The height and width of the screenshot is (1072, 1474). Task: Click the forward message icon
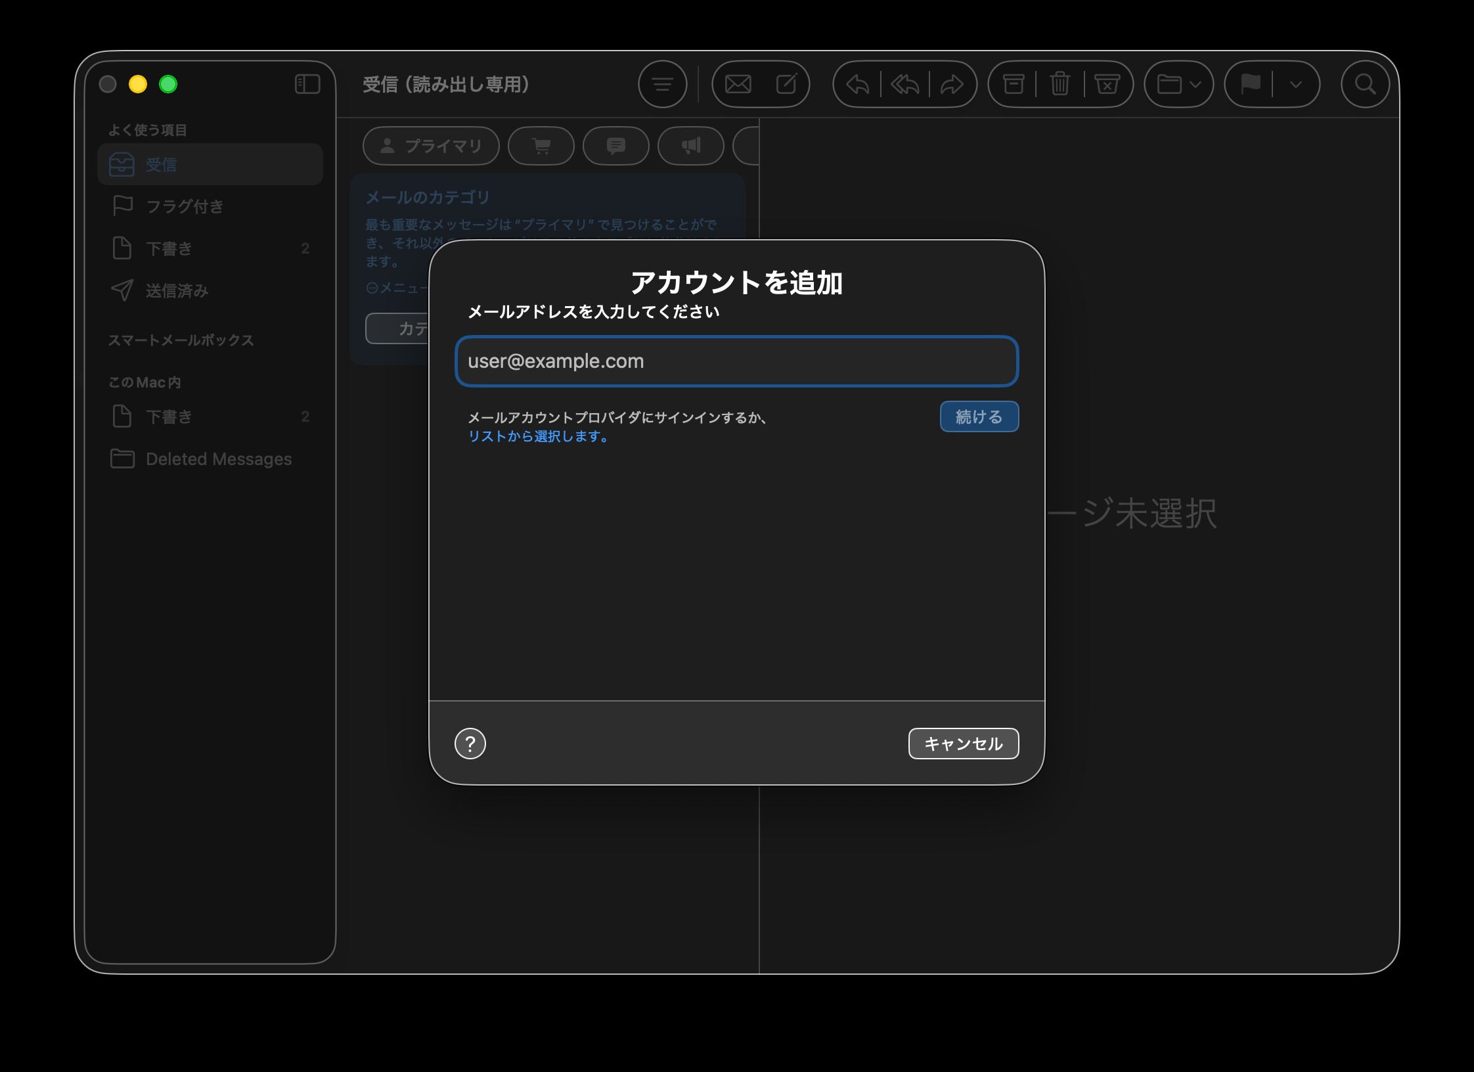coord(952,84)
